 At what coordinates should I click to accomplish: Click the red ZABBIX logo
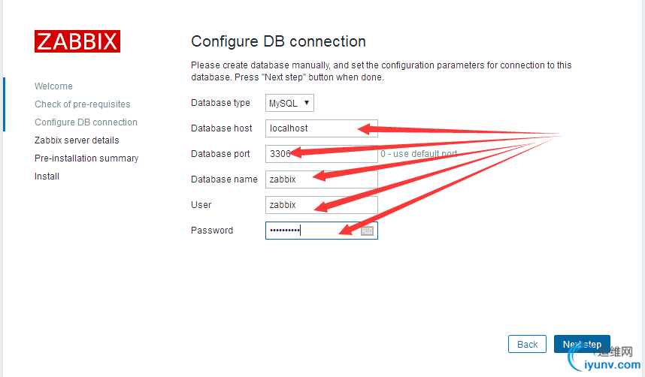[x=77, y=41]
